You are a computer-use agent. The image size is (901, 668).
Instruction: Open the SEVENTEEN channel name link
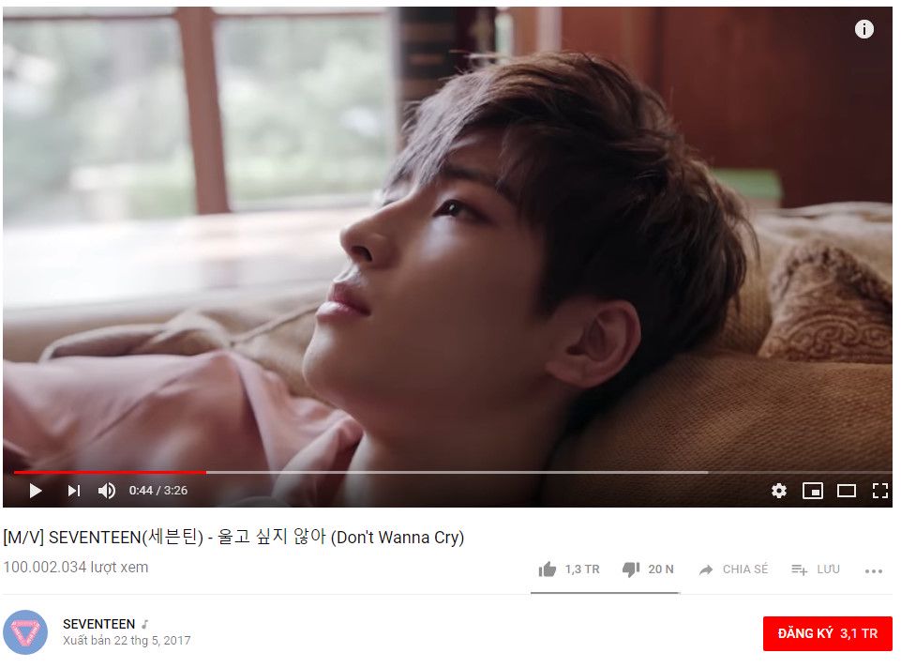click(x=98, y=624)
